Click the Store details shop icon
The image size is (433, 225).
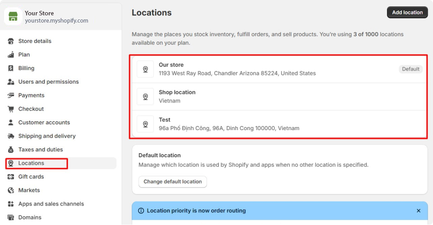11,41
